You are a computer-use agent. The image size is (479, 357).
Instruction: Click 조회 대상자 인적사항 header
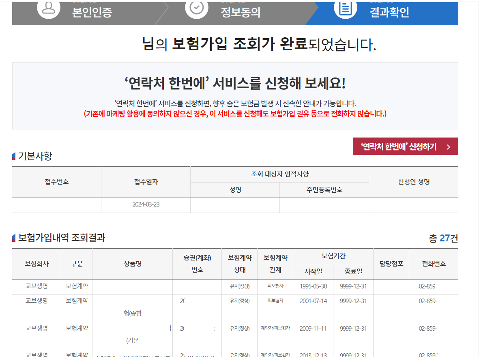pyautogui.click(x=280, y=174)
